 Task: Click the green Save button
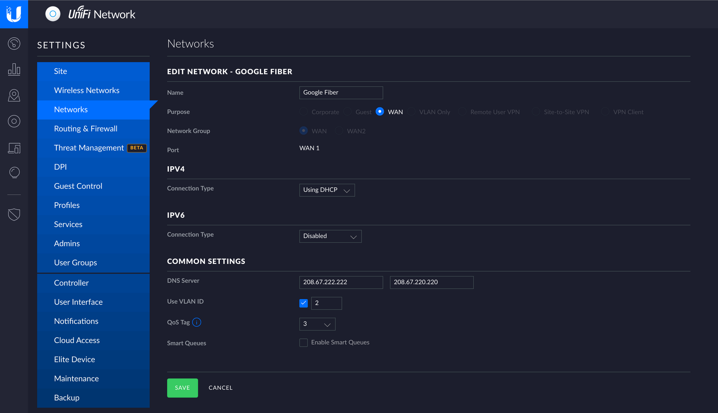(182, 388)
